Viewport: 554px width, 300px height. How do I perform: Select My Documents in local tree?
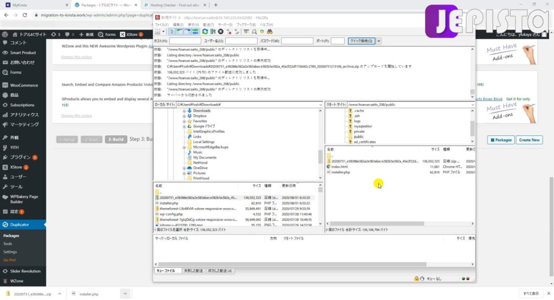pyautogui.click(x=205, y=158)
